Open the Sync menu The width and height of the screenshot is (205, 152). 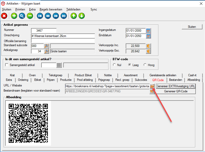(x=94, y=9)
